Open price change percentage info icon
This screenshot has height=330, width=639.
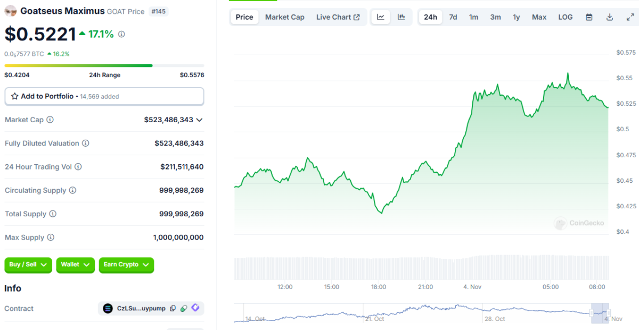pos(121,34)
